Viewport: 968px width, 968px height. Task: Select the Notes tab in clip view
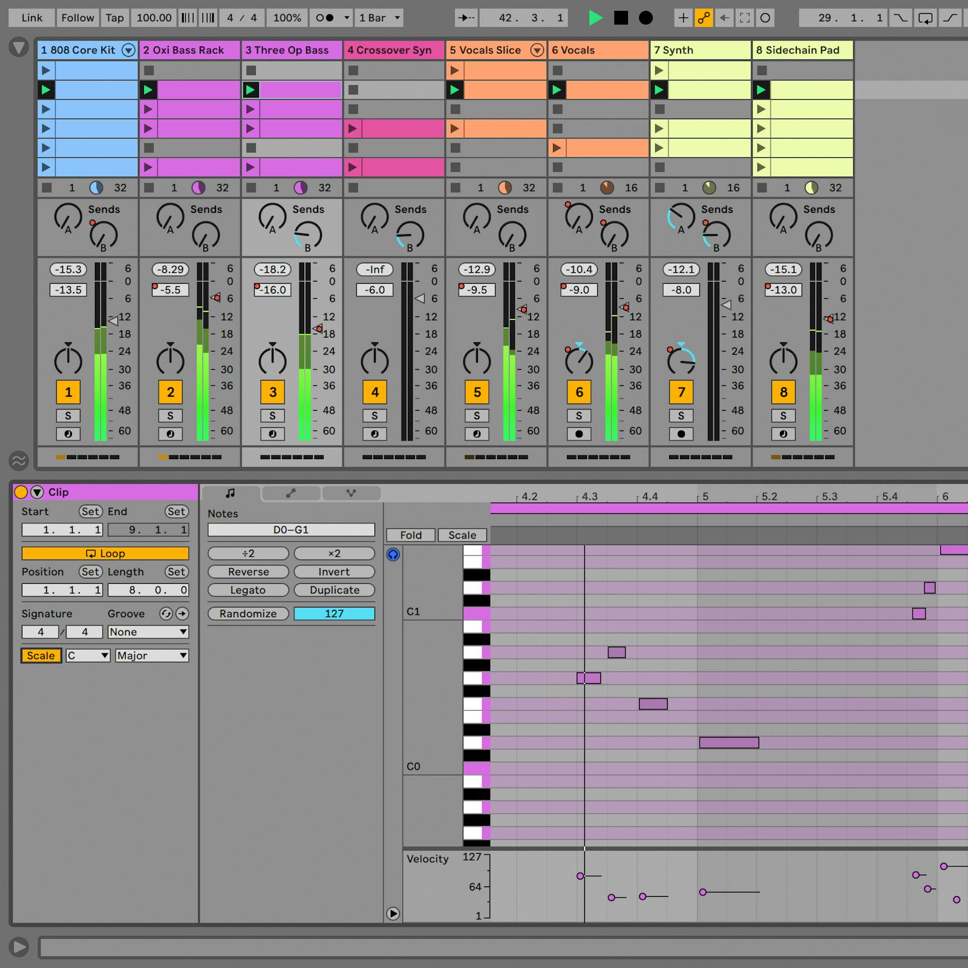[x=230, y=493]
